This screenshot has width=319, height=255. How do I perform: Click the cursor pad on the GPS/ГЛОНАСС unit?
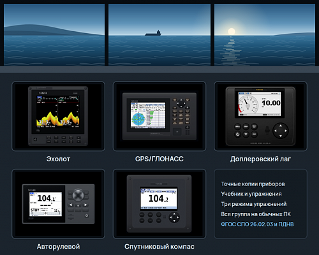pos(181,103)
